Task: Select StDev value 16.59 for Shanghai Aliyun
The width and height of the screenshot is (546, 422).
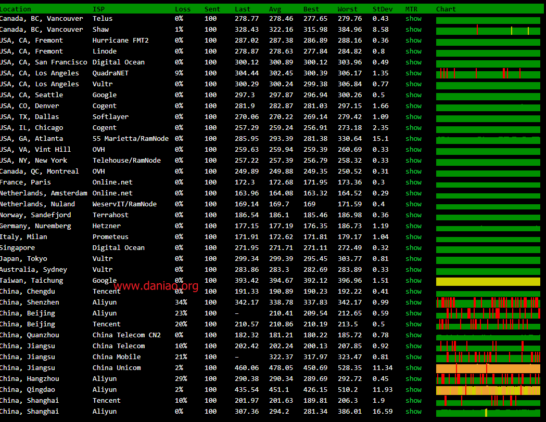Action: [x=383, y=412]
